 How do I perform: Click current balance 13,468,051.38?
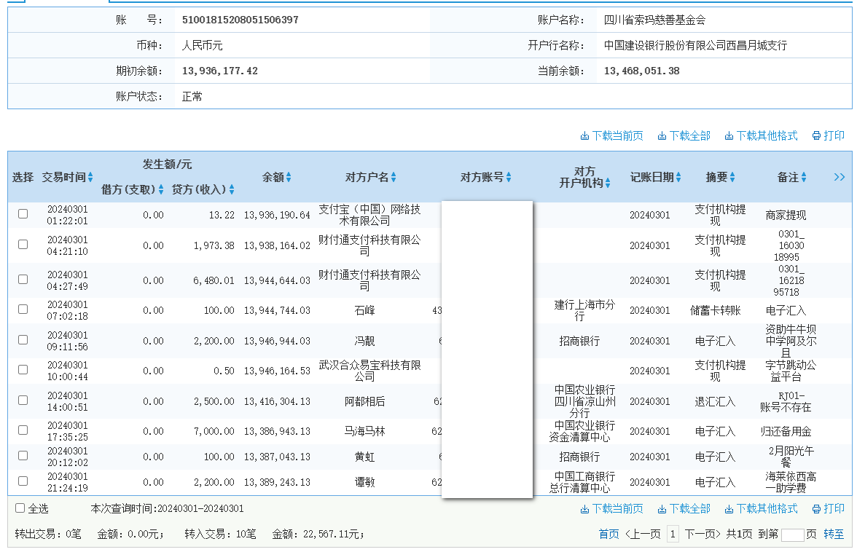641,71
